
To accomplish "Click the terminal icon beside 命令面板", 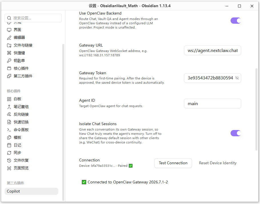I will pos(9,130).
